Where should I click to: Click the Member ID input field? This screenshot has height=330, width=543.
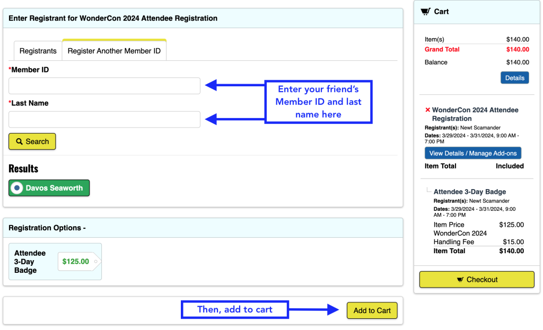point(104,86)
